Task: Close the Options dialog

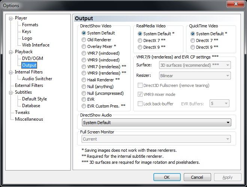Action: tap(235, 4)
